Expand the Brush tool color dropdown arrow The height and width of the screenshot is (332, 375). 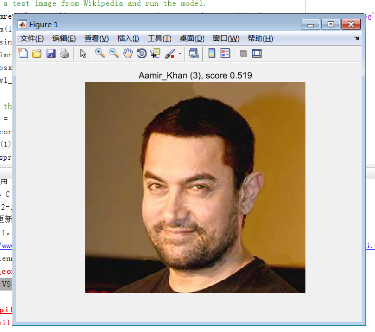[180, 54]
